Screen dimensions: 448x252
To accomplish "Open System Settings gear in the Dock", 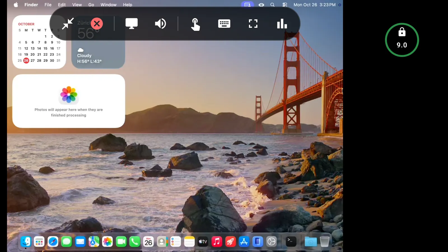I will pos(271,241).
